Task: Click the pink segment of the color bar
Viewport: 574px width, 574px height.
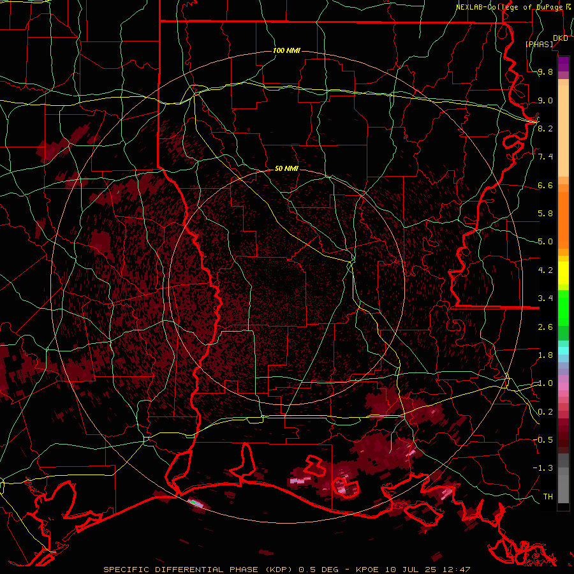Action: [563, 386]
